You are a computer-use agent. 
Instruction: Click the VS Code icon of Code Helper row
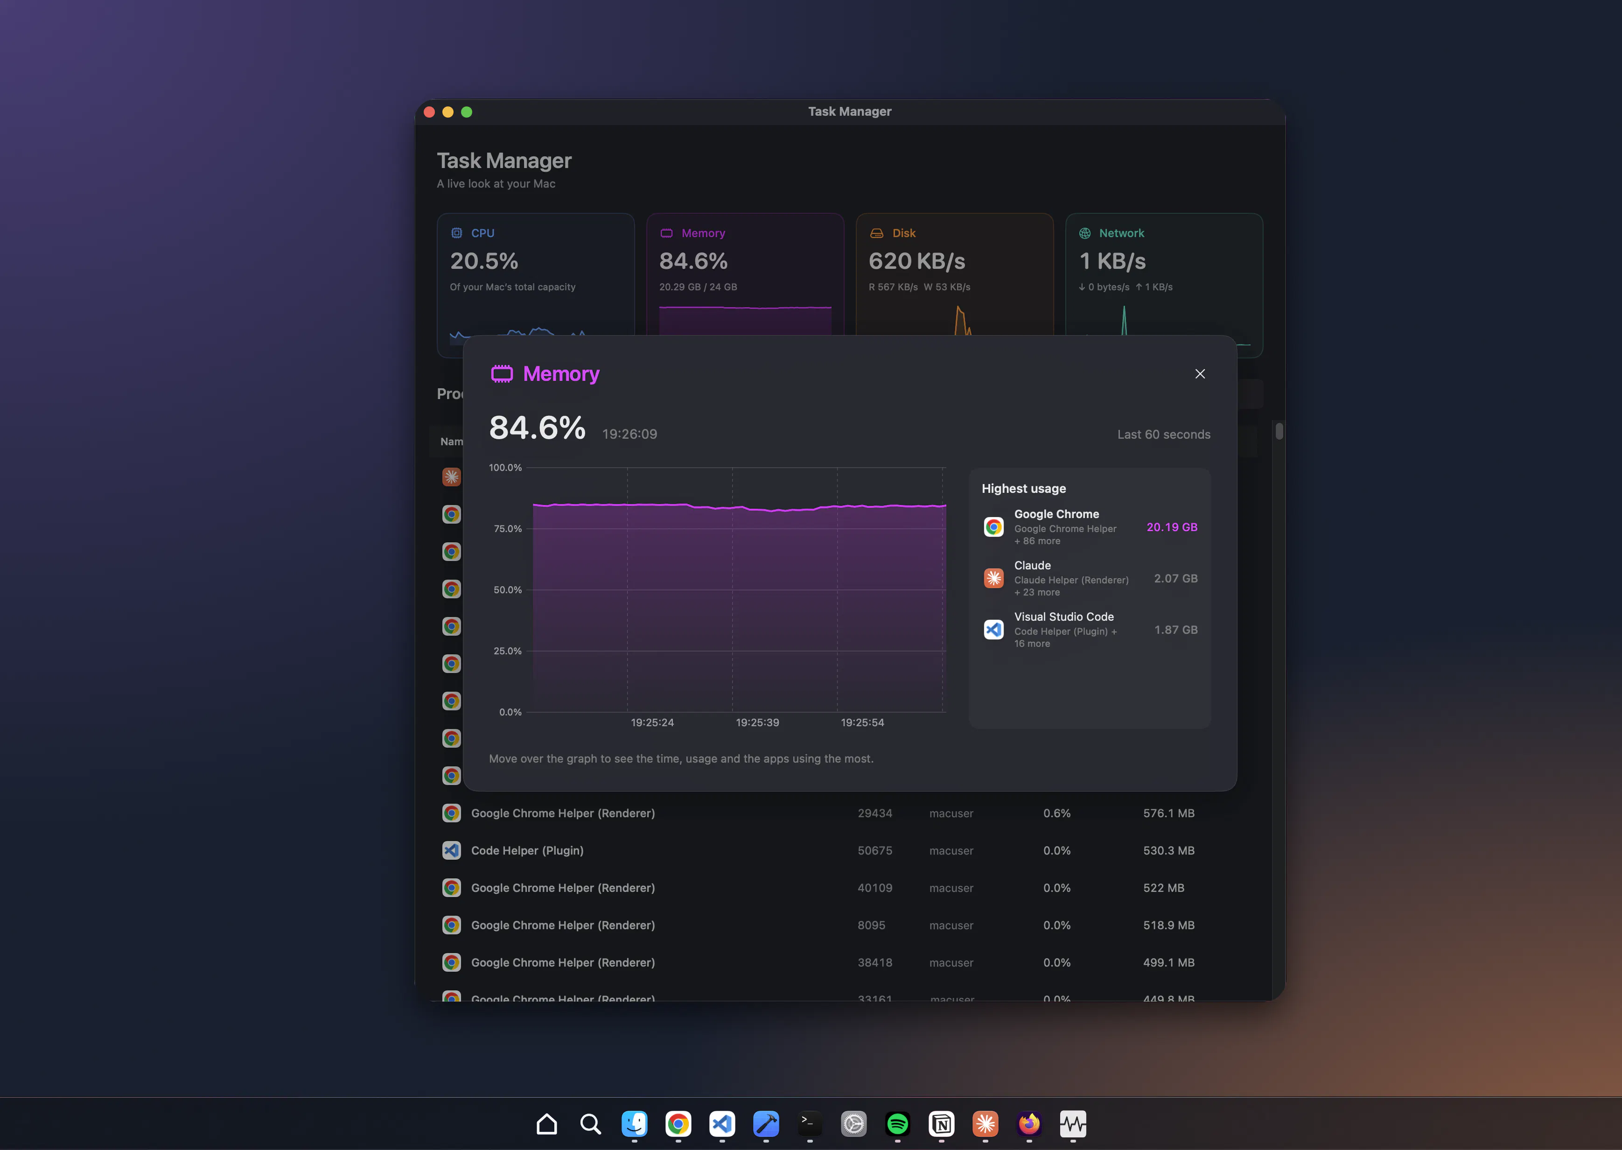coord(451,850)
